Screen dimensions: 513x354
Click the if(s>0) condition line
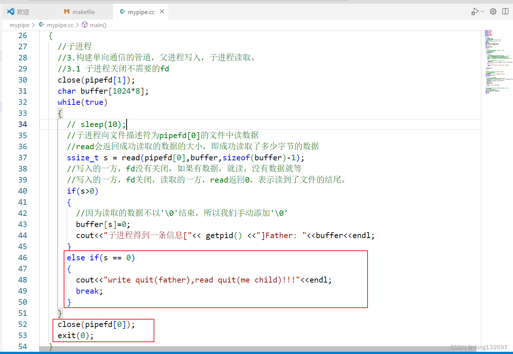83,191
